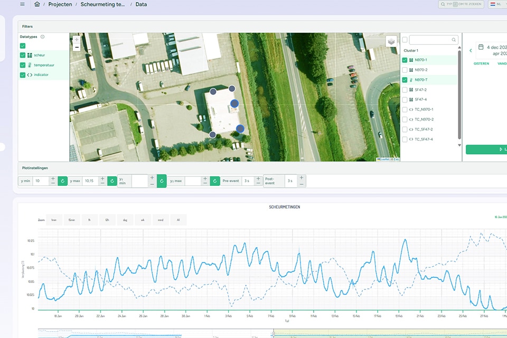The height and width of the screenshot is (338, 507).
Task: Reset the y min value
Action: coord(62,181)
